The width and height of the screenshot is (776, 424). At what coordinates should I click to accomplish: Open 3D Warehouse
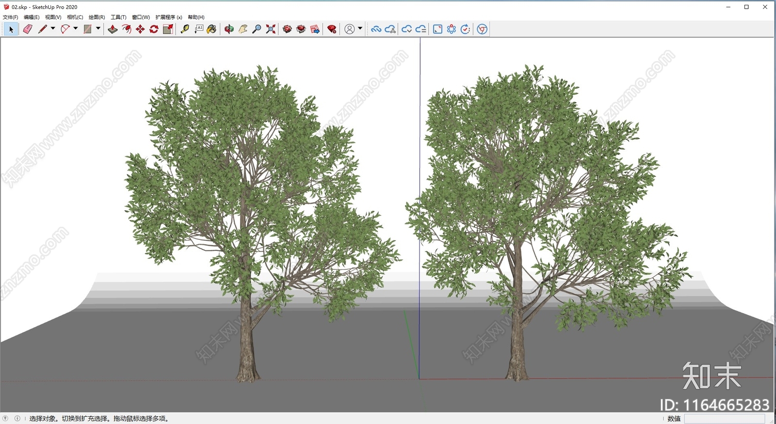point(287,30)
